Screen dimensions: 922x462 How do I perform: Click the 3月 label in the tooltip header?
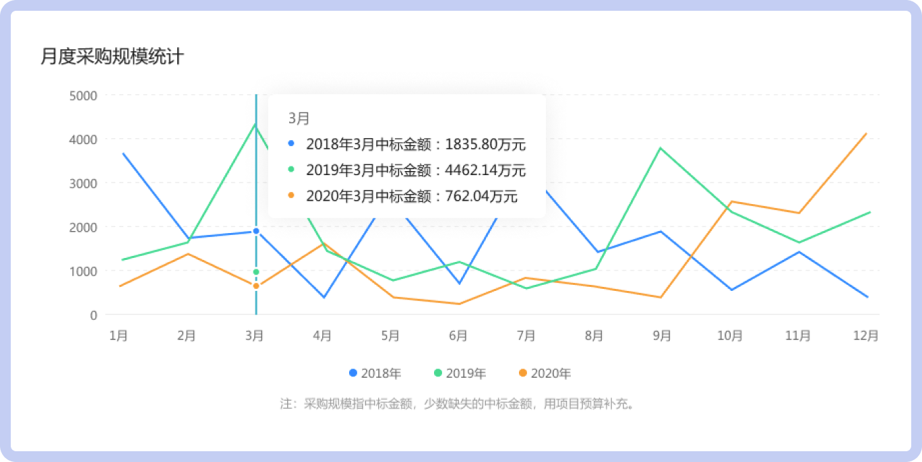[x=298, y=117]
